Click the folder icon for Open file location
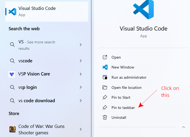 click(x=105, y=87)
